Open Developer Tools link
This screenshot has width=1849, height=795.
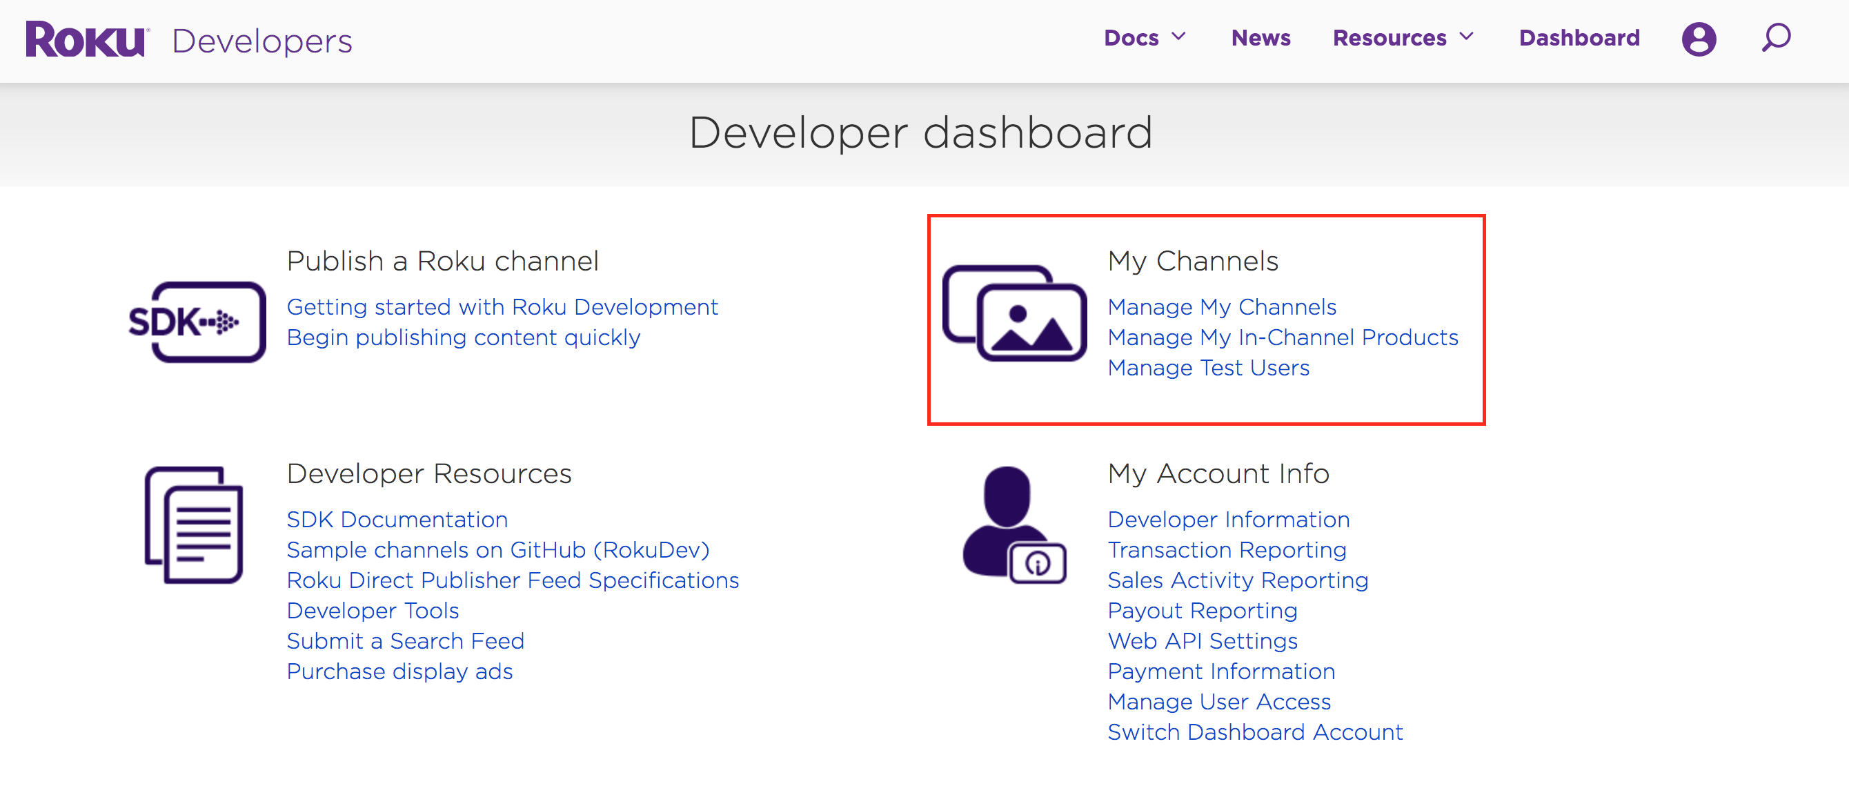coord(373,610)
